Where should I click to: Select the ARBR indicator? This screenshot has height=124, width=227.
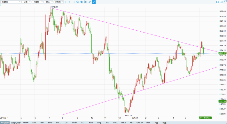[26, 123]
